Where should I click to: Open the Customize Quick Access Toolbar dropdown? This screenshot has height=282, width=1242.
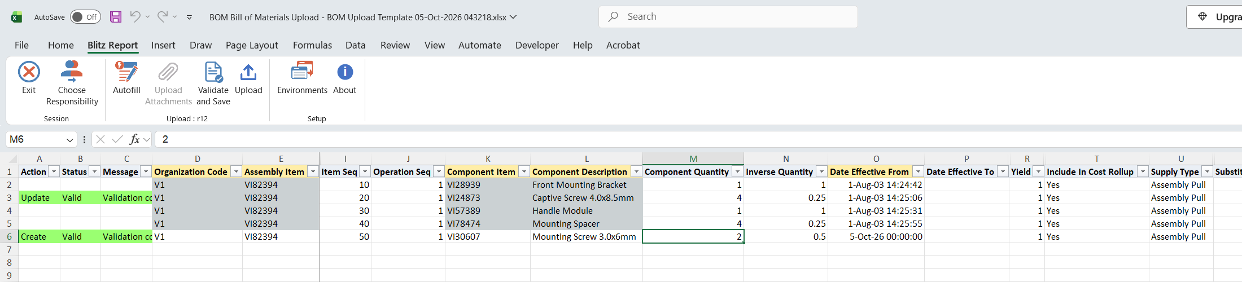(x=189, y=17)
